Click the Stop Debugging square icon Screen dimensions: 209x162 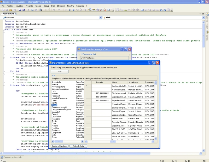click(73, 10)
